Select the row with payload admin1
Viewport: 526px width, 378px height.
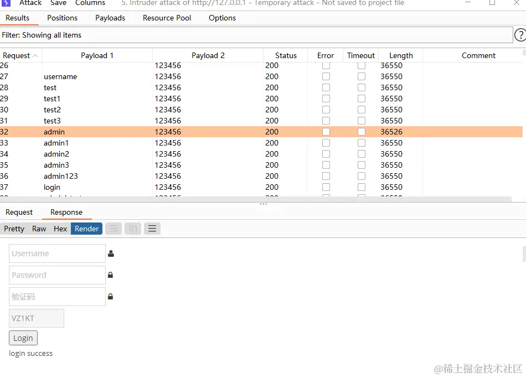[x=261, y=143]
